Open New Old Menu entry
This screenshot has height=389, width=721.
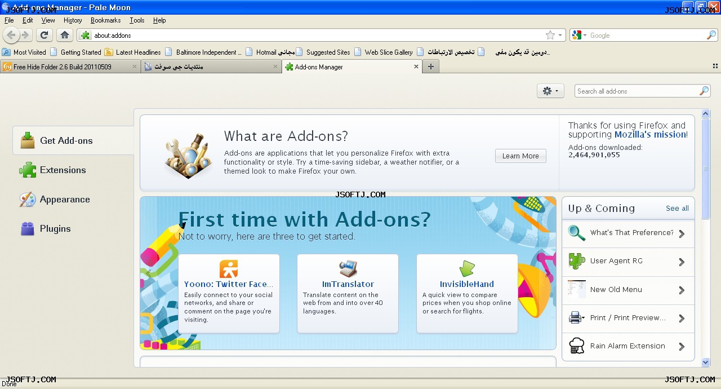tap(628, 290)
